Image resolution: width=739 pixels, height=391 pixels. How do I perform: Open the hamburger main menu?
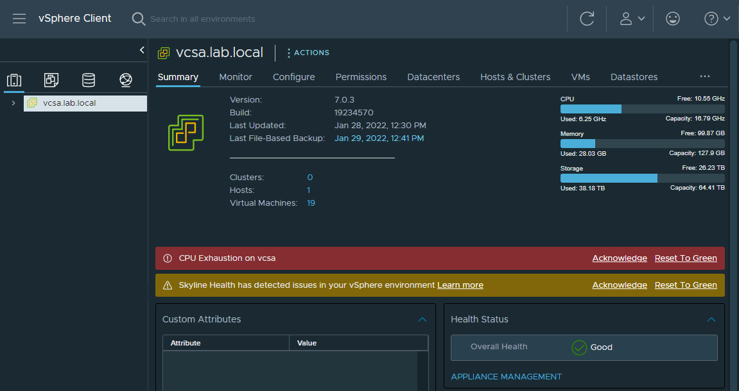click(x=19, y=19)
